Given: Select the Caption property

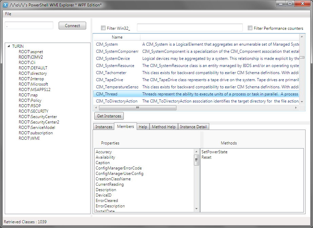Looking at the screenshot, I should pos(103,162).
